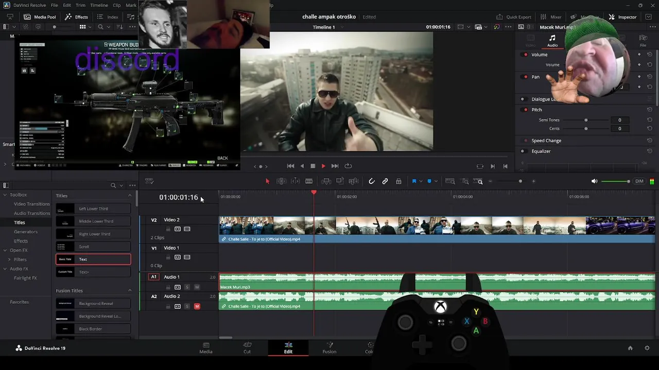This screenshot has height=370, width=659.
Task: Click the timeline zoom-in plus button
Action: tap(533, 181)
